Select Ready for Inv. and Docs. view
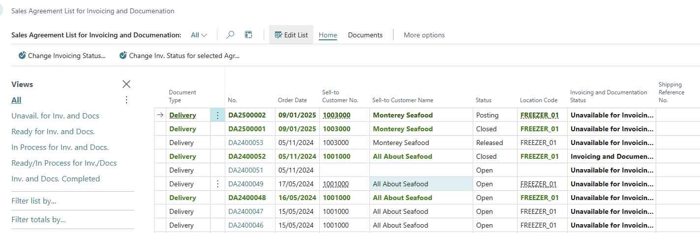This screenshot has height=233, width=700. pos(53,132)
